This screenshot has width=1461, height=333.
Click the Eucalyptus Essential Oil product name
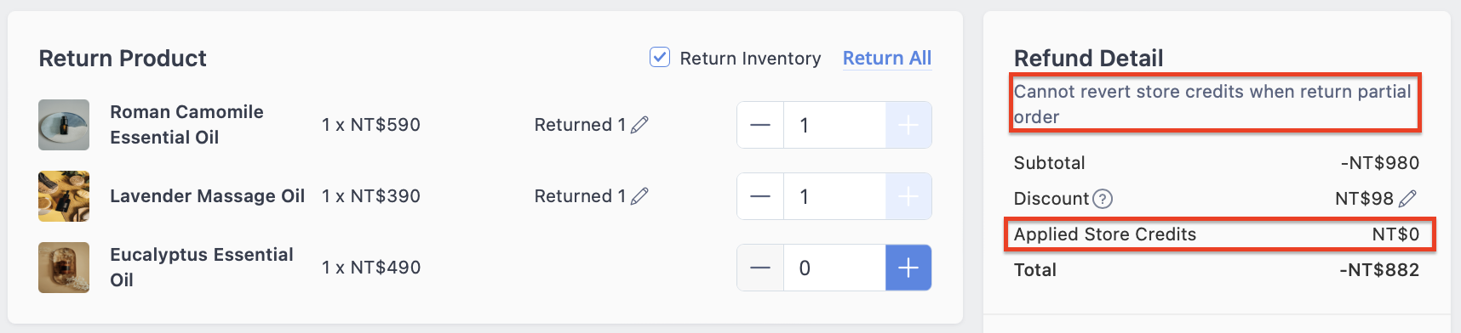[x=202, y=267]
